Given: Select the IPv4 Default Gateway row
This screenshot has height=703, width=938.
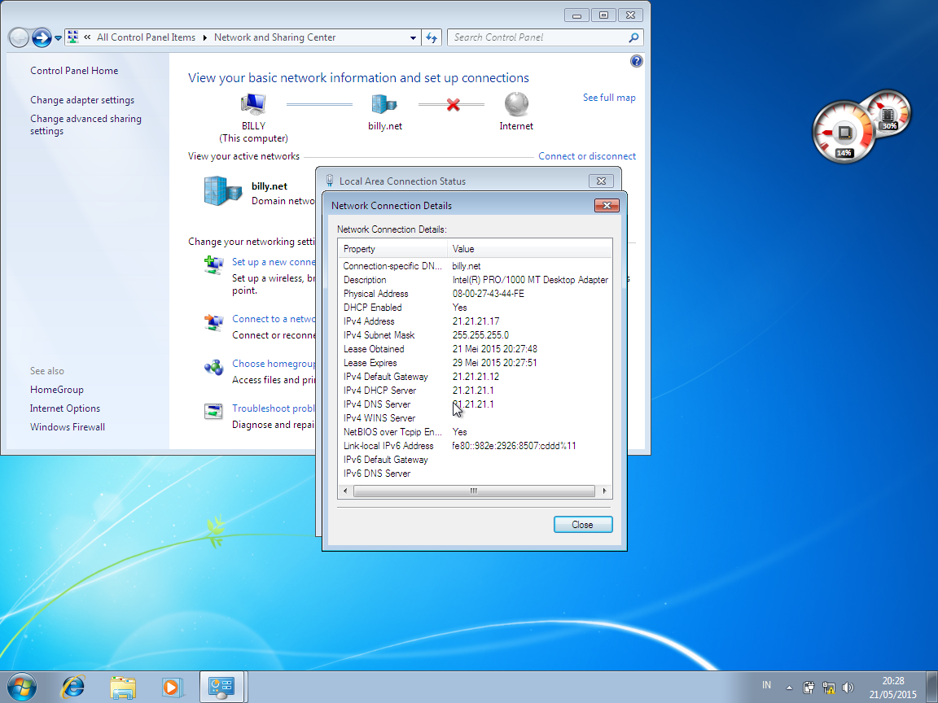Looking at the screenshot, I should (475, 377).
